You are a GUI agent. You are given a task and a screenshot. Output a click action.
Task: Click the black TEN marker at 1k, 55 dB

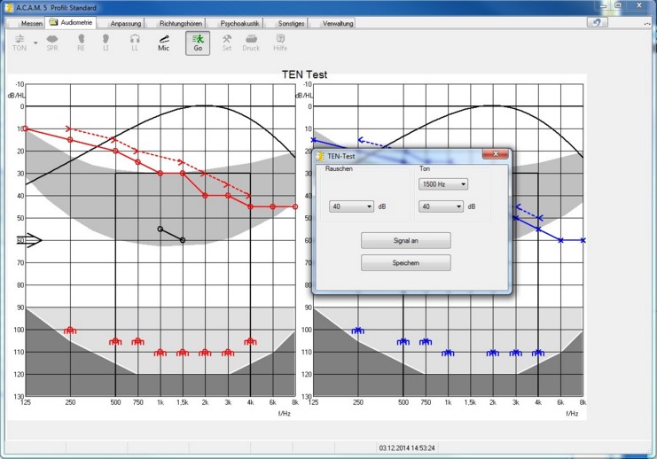pyautogui.click(x=160, y=229)
